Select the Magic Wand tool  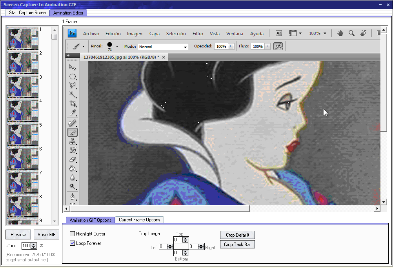tap(73, 94)
